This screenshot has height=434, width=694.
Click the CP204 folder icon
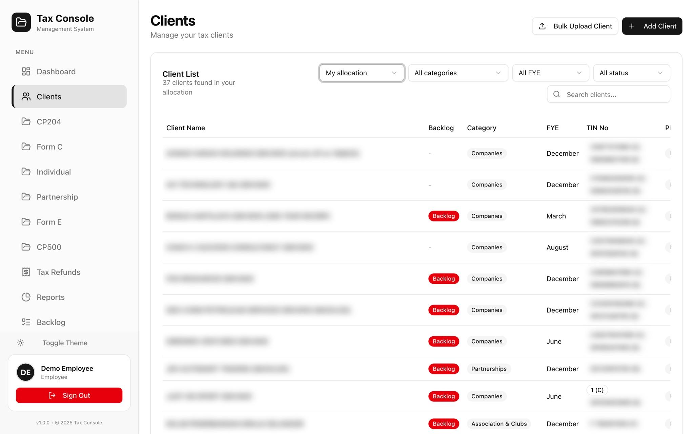click(x=26, y=121)
